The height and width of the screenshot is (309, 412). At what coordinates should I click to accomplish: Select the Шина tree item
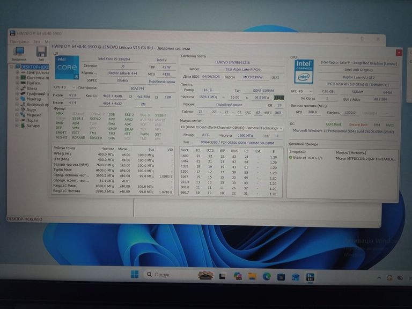point(32,89)
